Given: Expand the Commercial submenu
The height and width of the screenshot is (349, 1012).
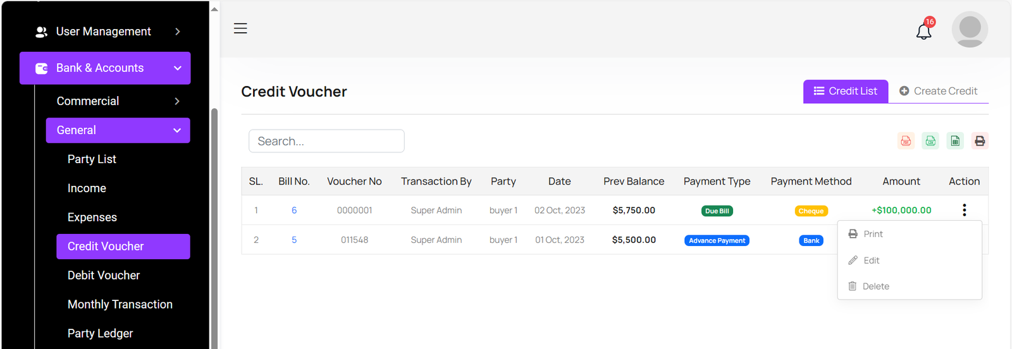Looking at the screenshot, I should click(x=118, y=101).
